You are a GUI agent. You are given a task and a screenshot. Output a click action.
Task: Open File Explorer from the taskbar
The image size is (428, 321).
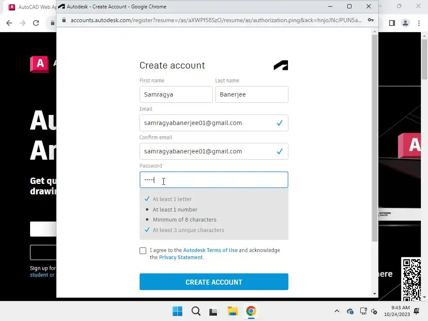coord(232,311)
